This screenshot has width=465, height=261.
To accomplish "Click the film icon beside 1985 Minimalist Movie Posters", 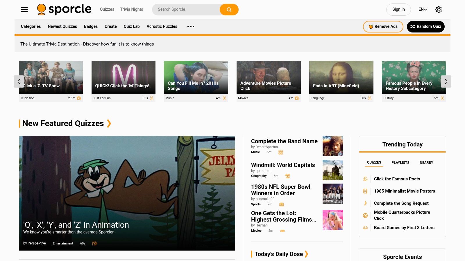I will tap(365, 191).
